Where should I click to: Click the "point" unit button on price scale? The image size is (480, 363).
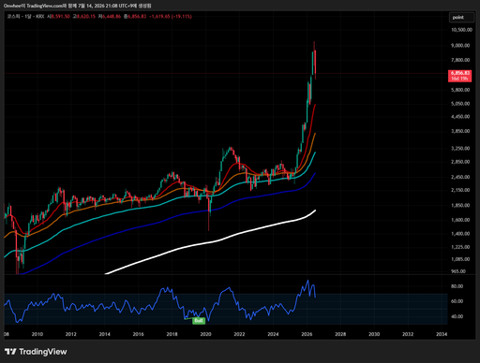461,18
